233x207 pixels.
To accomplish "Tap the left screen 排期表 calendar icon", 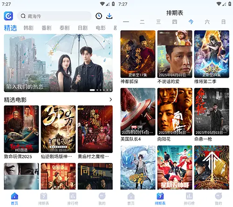I will click(44, 196).
